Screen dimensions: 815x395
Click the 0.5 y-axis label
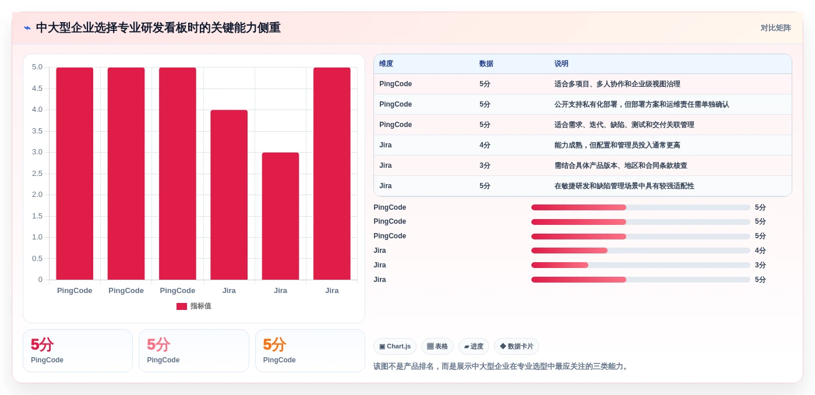click(x=37, y=259)
